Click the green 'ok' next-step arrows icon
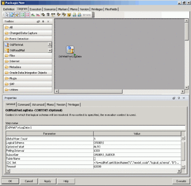 [22, 15]
